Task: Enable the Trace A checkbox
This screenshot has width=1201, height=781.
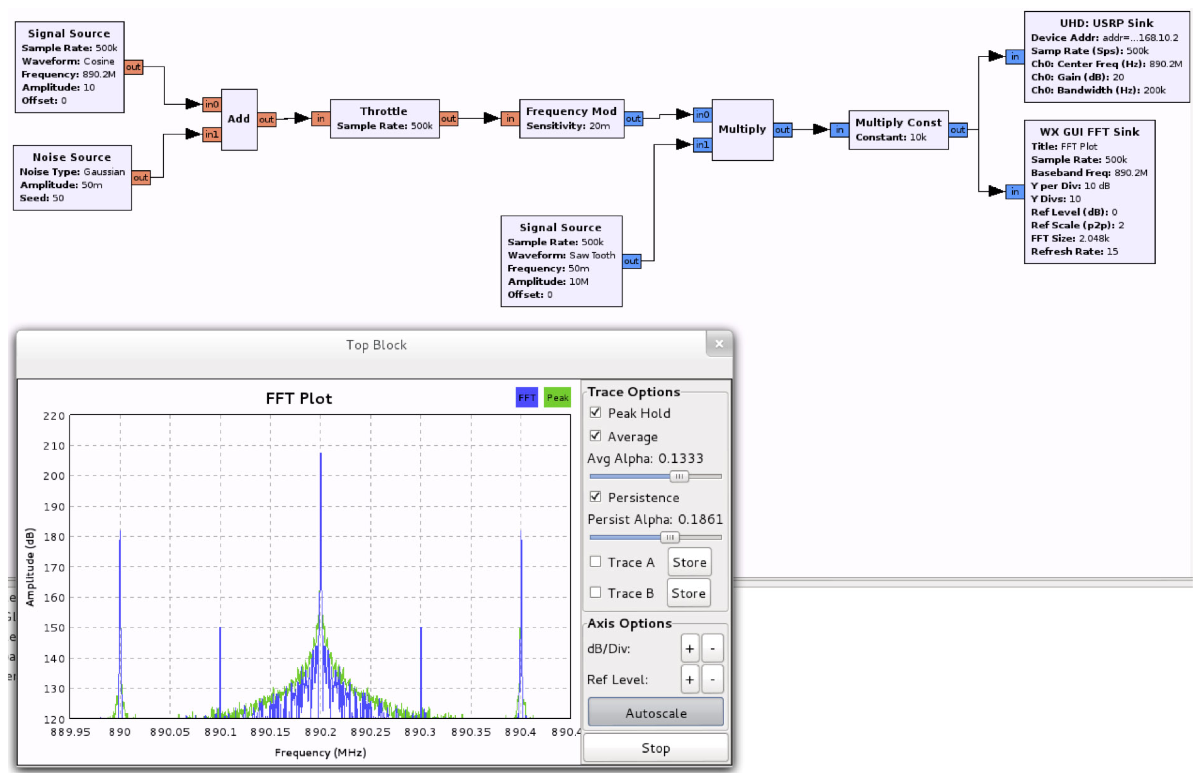Action: (x=595, y=562)
